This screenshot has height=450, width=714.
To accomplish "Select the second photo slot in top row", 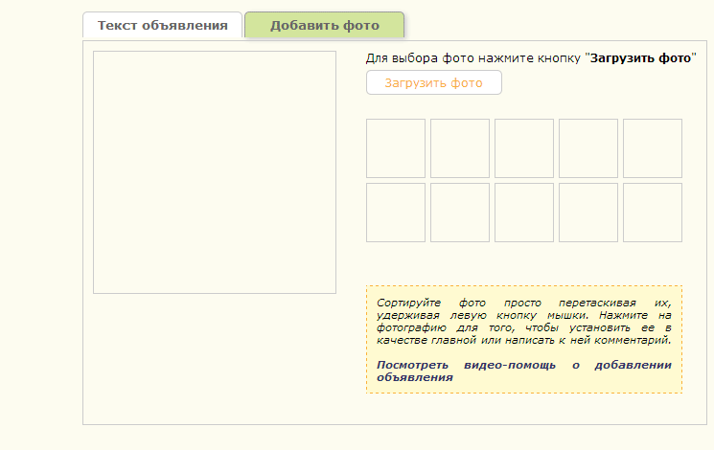I will (460, 148).
